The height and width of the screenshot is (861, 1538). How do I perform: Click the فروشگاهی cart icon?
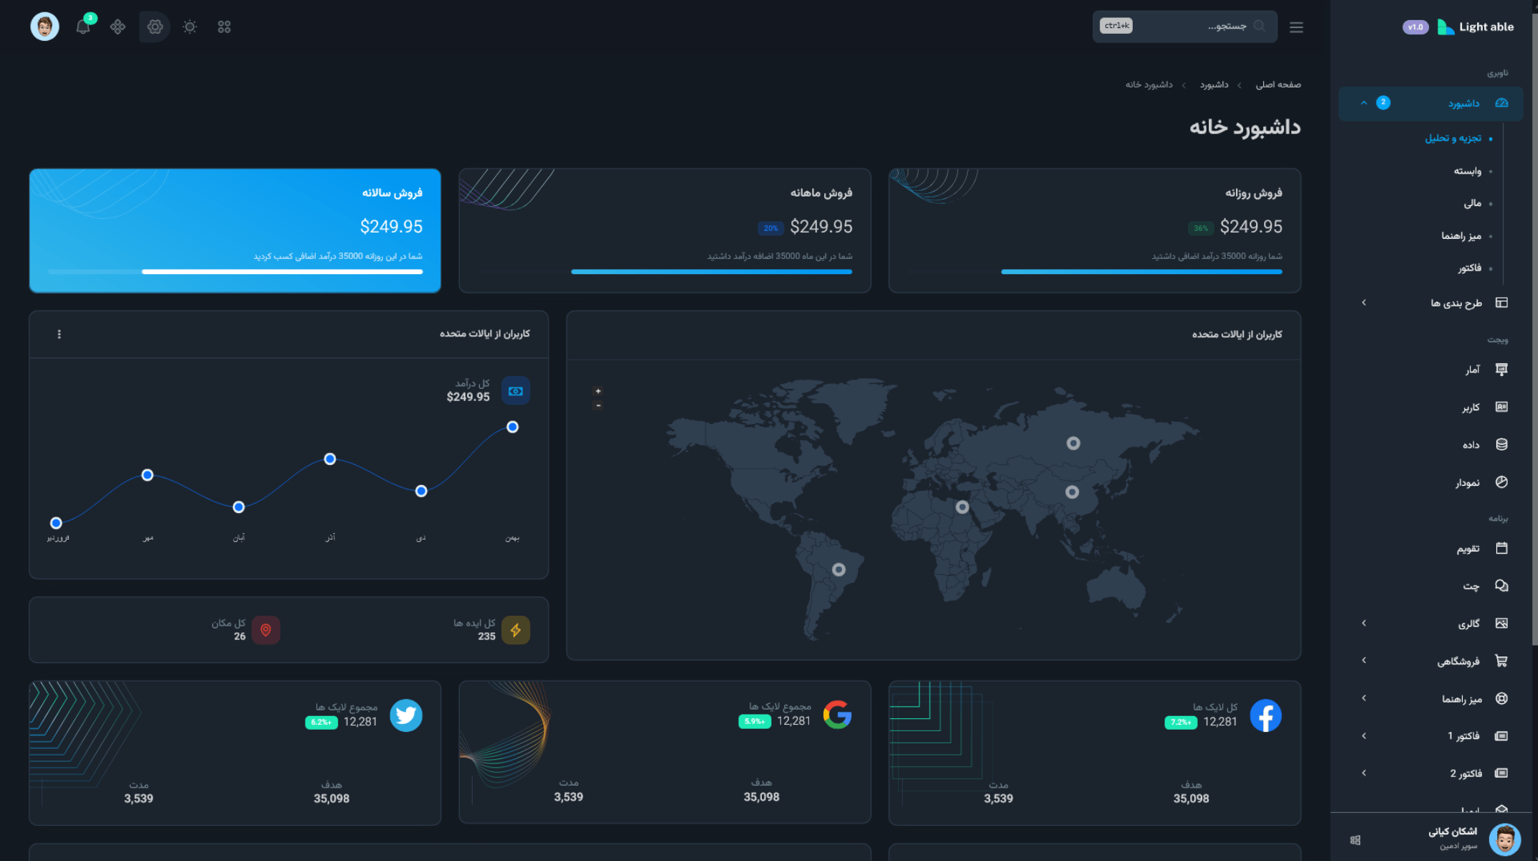coord(1501,661)
